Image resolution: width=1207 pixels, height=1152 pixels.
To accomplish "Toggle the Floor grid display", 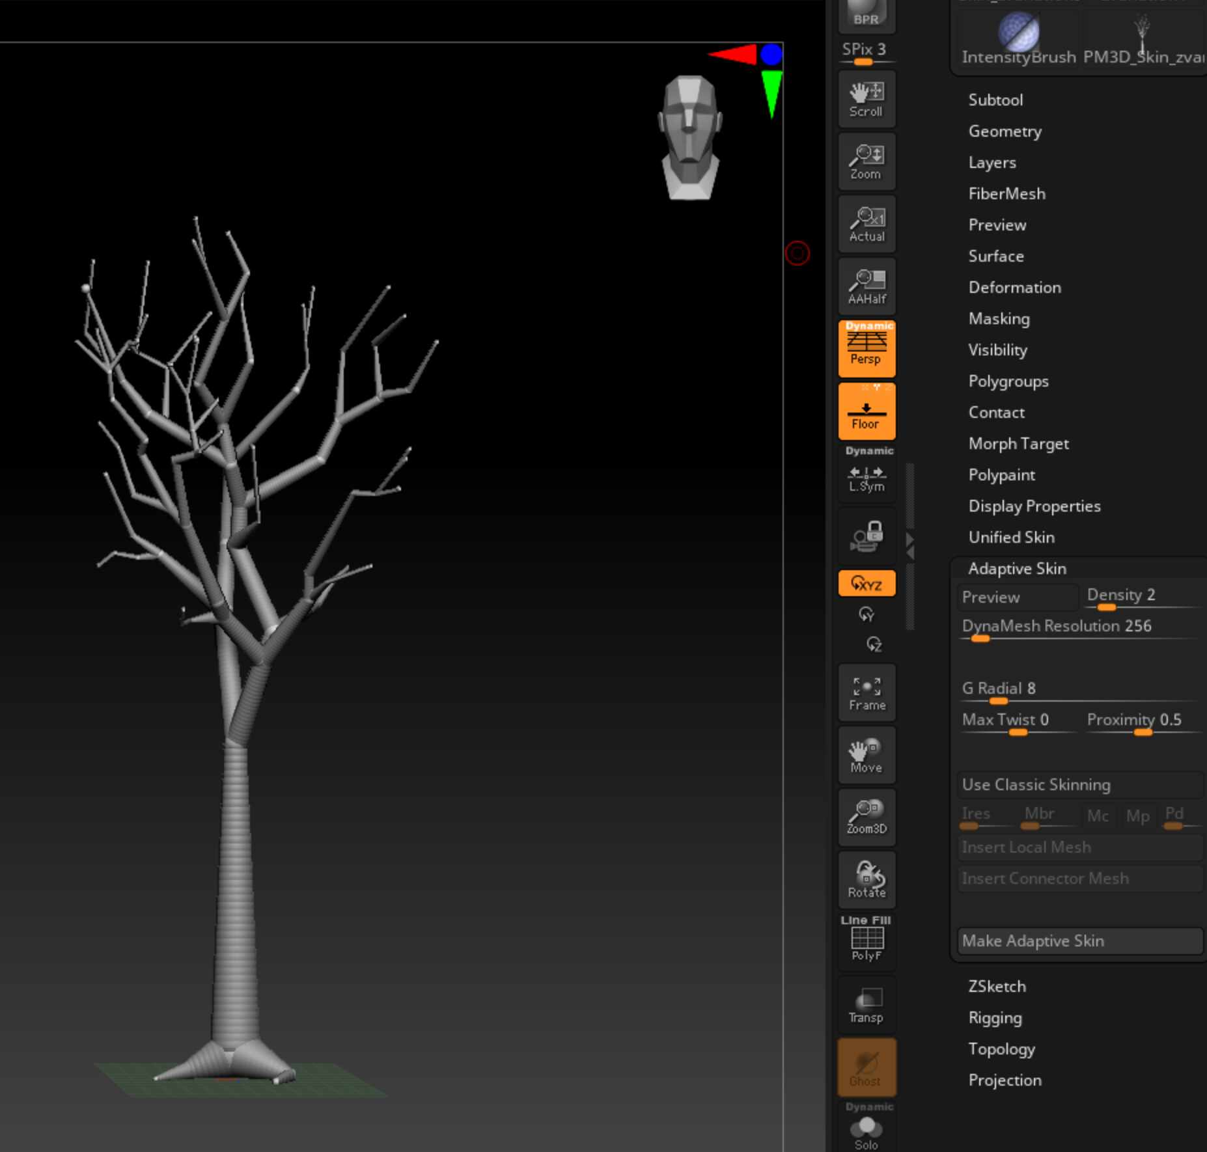I will [x=867, y=412].
